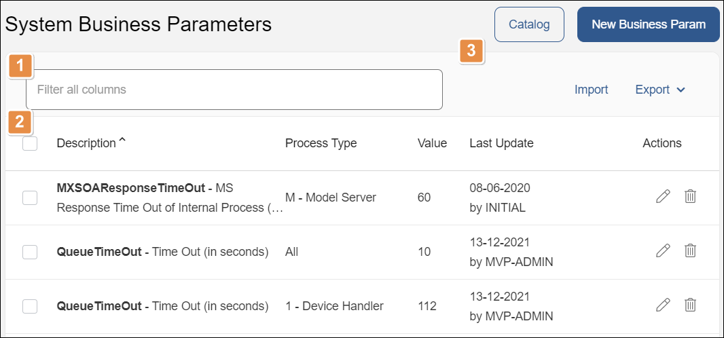724x338 pixels.
Task: Edit the MXSOAResponseTimeOut parameter with pencil icon
Action: (x=663, y=197)
